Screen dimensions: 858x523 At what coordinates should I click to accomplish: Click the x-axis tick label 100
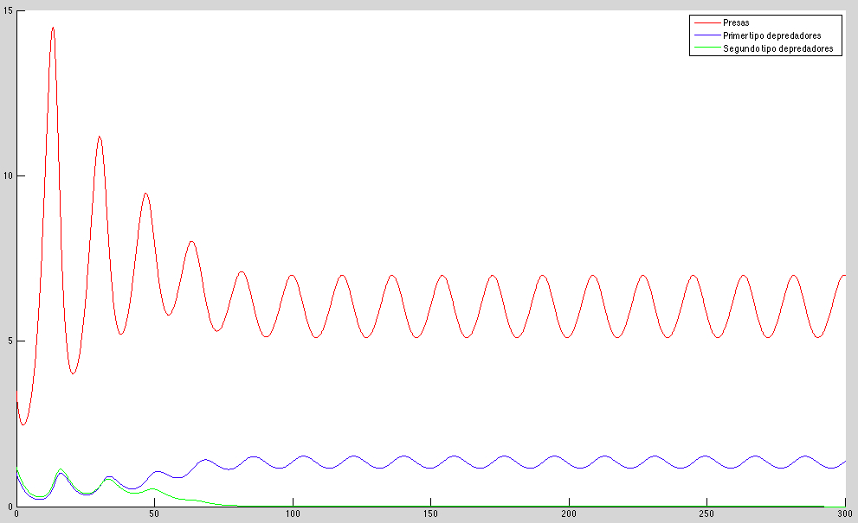tap(293, 515)
